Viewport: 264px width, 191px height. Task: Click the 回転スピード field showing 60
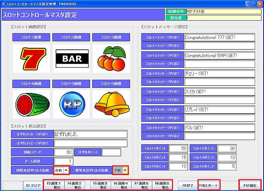(x=63, y=152)
